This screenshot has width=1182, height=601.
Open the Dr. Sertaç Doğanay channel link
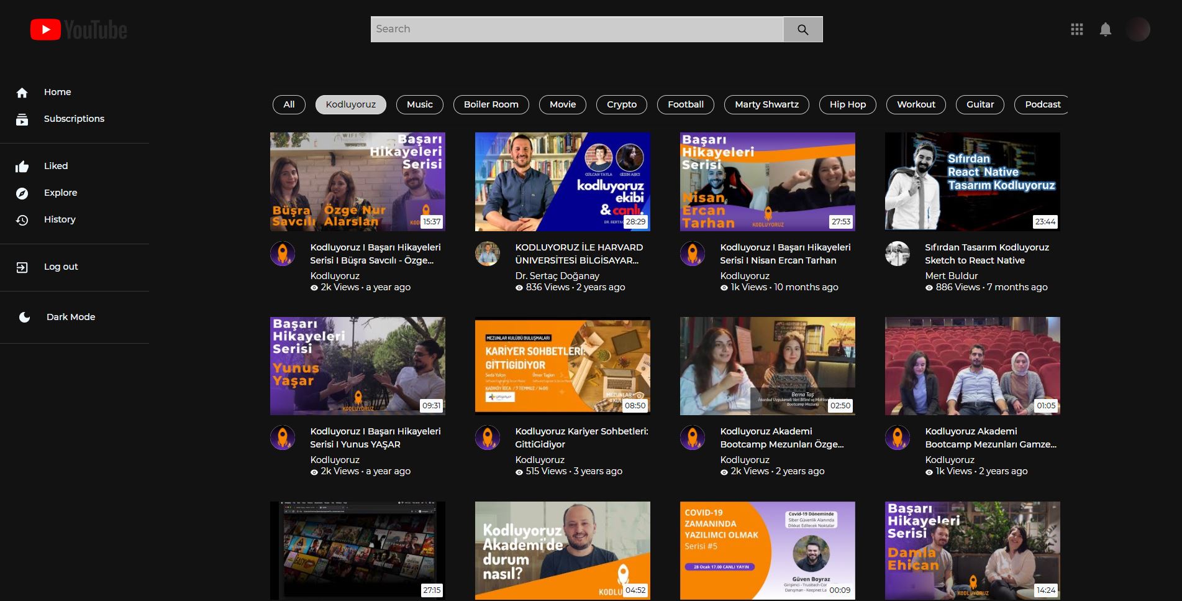tap(558, 275)
